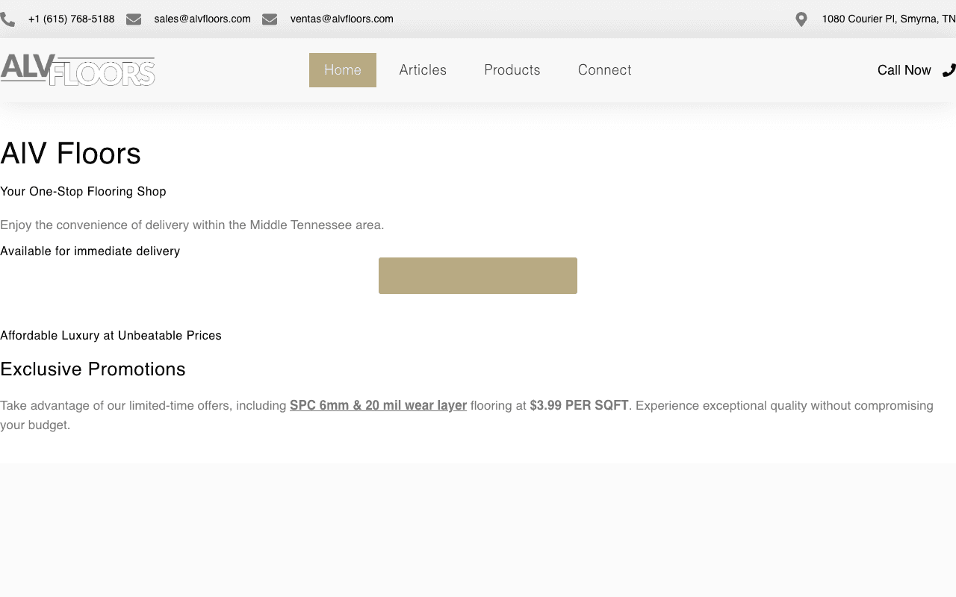
Task: Click the $3.99 PER SQFT price text
Action: point(579,406)
